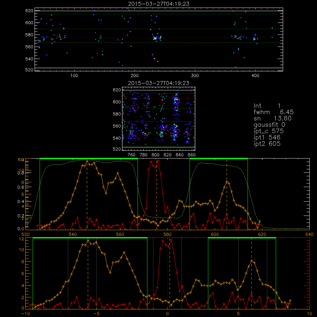Click x-axis label 640 of the upper profile plot
This screenshot has height=317, width=317.
[309, 234]
